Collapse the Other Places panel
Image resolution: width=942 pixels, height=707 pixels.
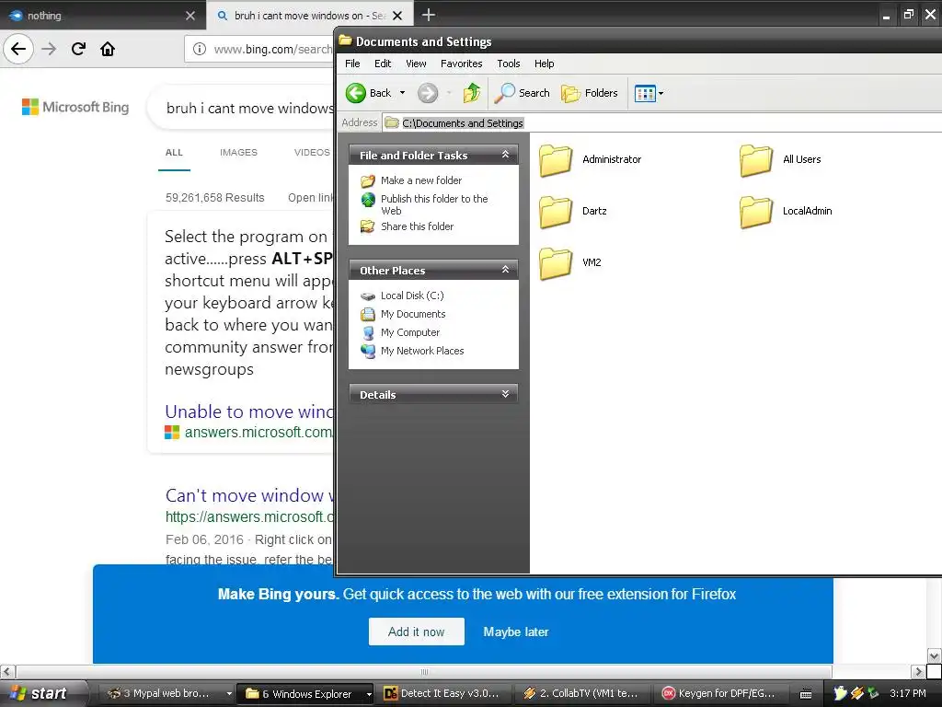[x=505, y=270]
